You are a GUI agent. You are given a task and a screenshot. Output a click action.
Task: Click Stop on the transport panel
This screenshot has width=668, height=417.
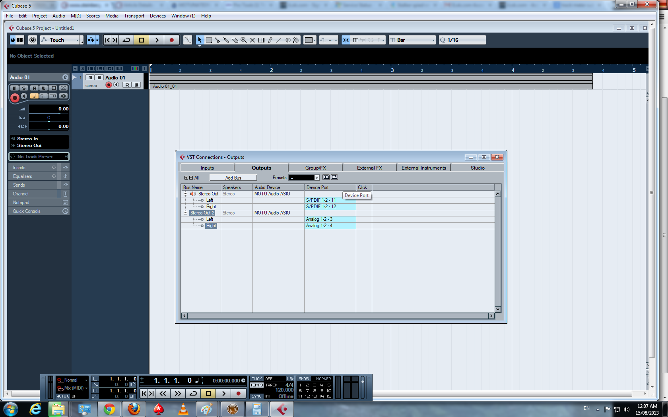pos(208,394)
